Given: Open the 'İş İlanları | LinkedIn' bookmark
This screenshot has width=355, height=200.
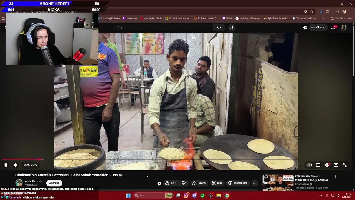Looking at the screenshot, I should click(110, 19).
